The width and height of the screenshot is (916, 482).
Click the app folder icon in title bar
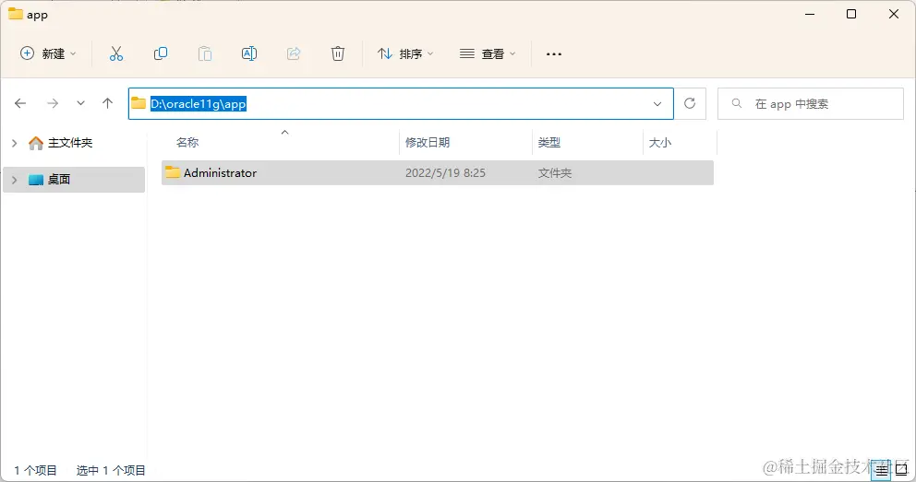point(15,14)
